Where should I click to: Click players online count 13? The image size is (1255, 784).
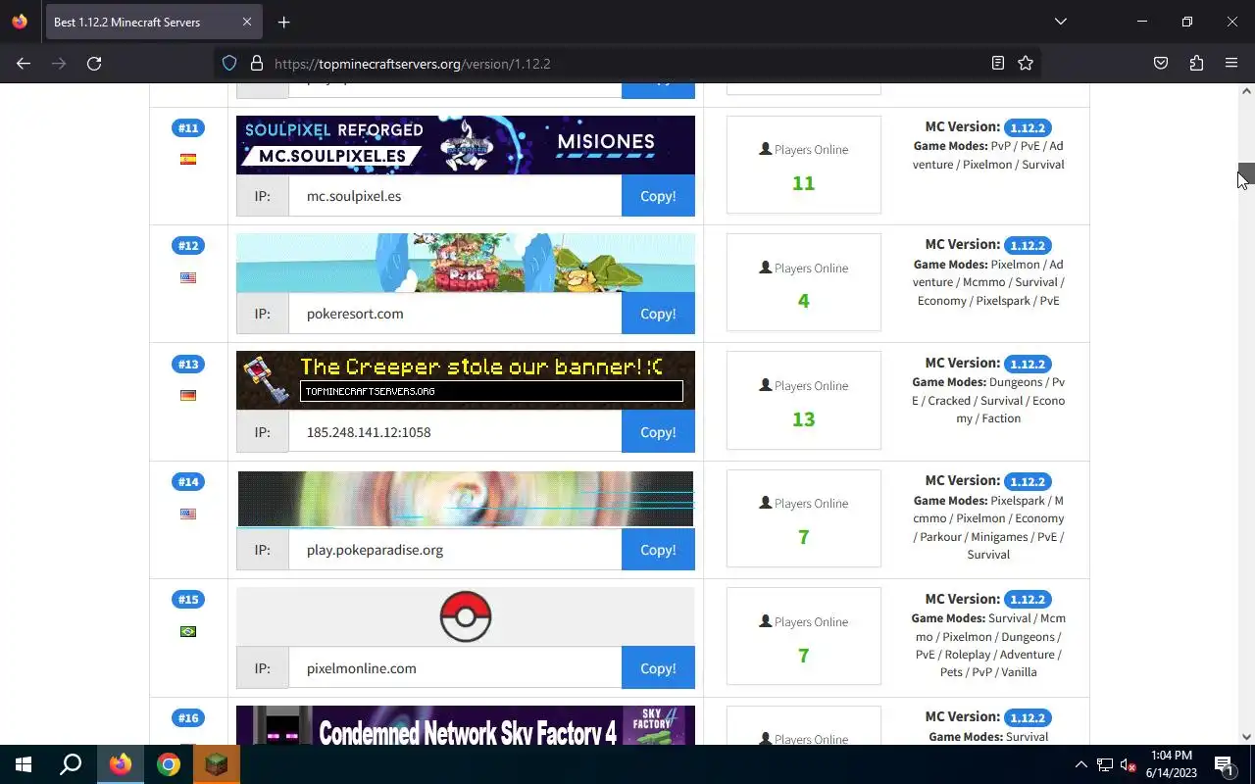[803, 419]
